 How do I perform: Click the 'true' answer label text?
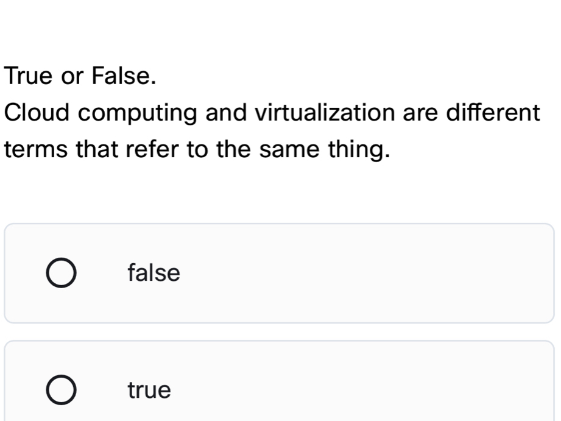coord(150,390)
